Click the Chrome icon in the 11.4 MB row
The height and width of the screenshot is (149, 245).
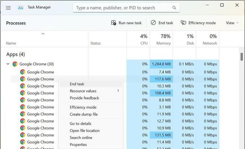pos(23,142)
